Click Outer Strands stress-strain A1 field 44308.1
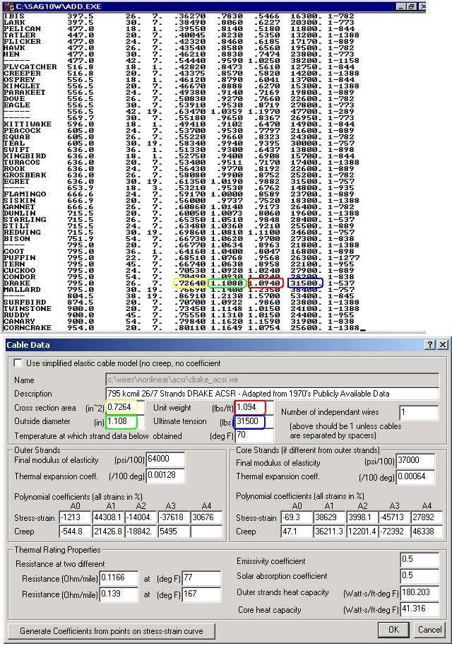 click(108, 517)
